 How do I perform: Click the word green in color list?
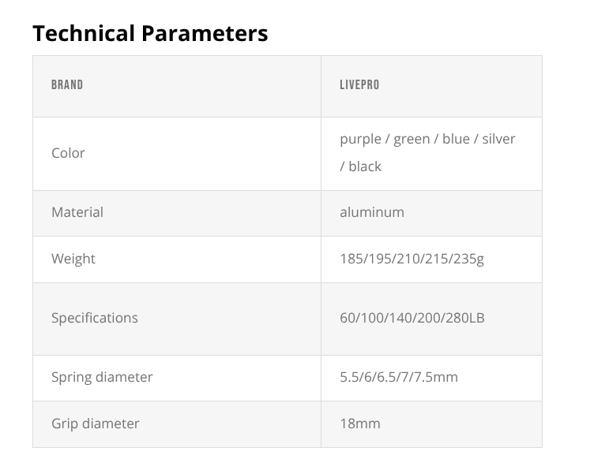(411, 140)
